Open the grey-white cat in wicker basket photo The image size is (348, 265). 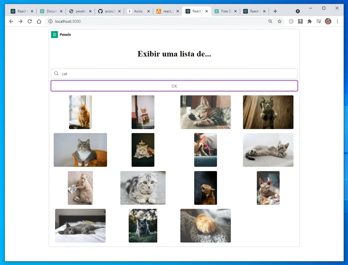pos(80,150)
